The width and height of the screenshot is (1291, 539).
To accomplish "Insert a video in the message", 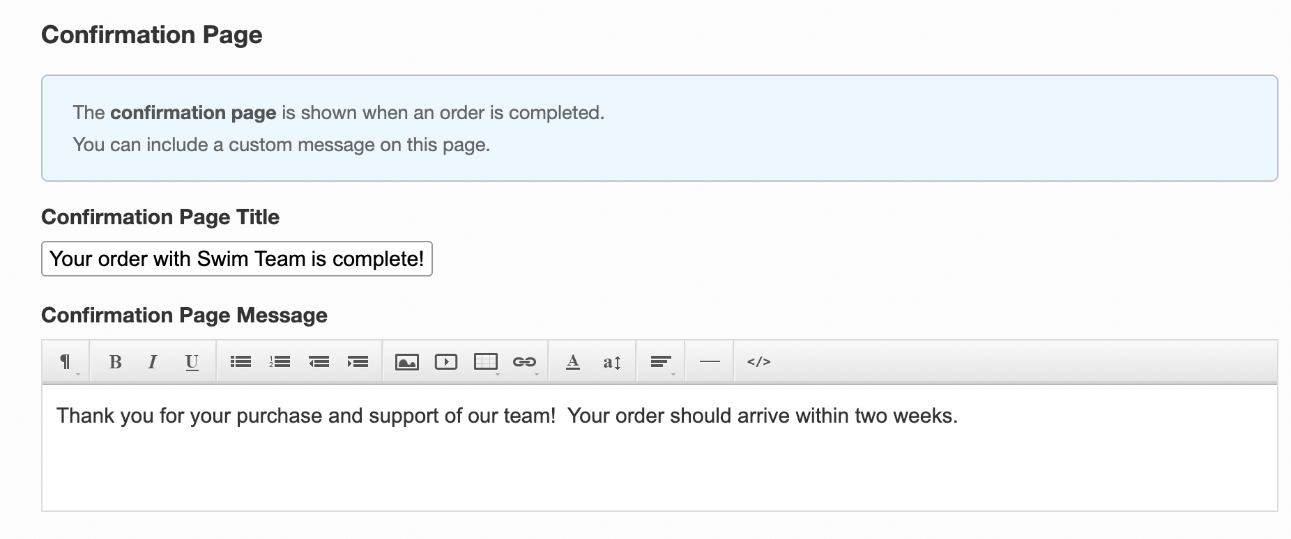I will coord(446,361).
